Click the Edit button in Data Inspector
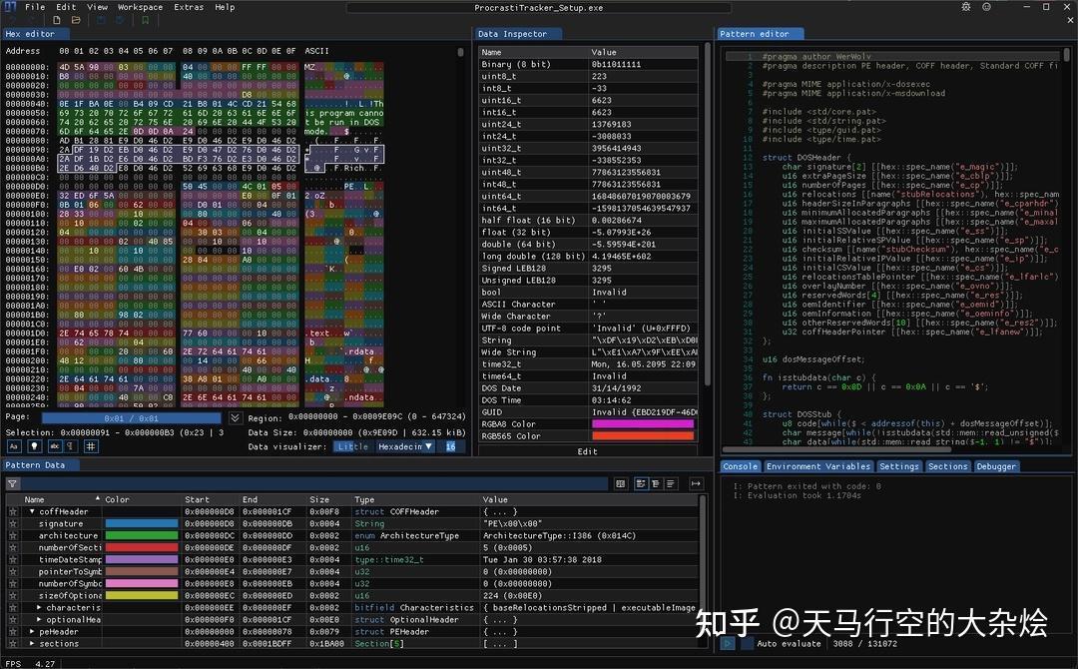1078x669 pixels. pyautogui.click(x=587, y=451)
